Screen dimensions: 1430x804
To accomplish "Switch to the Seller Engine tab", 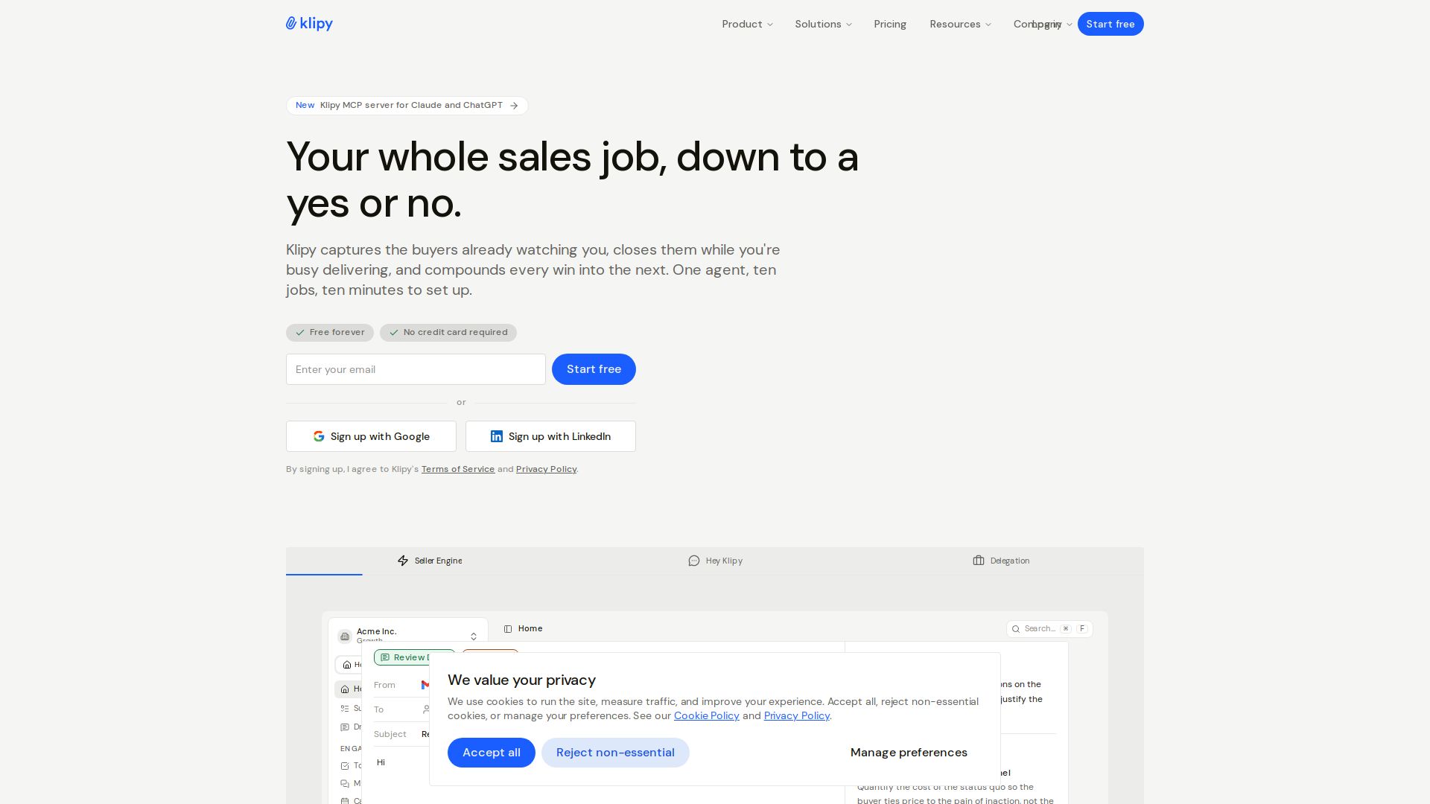I will [429, 561].
